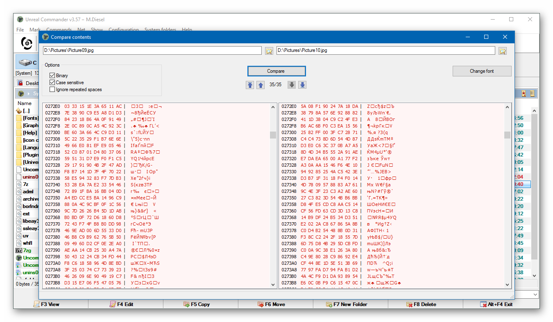Click F7 New Folder button
Viewport: 553px width, 322px height.
pos(347,304)
